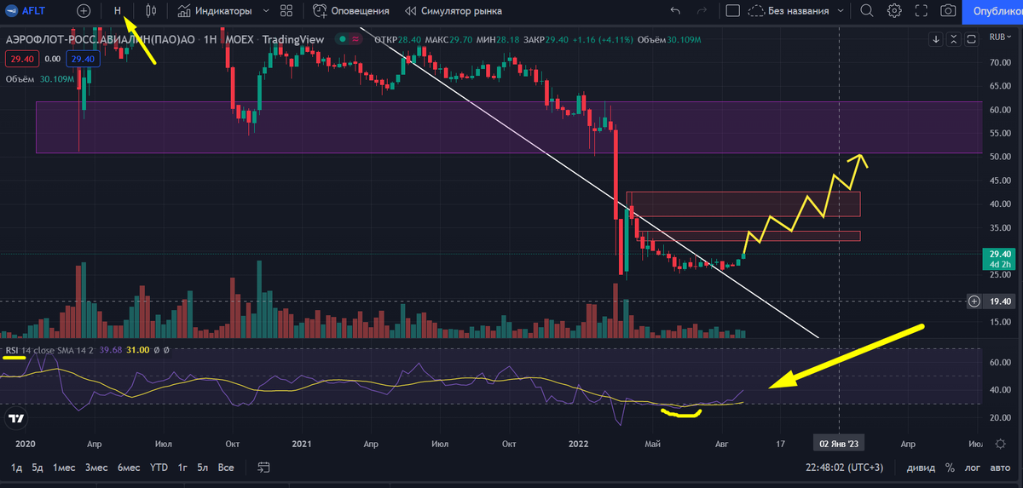Click the market status pill in legend

(348, 39)
